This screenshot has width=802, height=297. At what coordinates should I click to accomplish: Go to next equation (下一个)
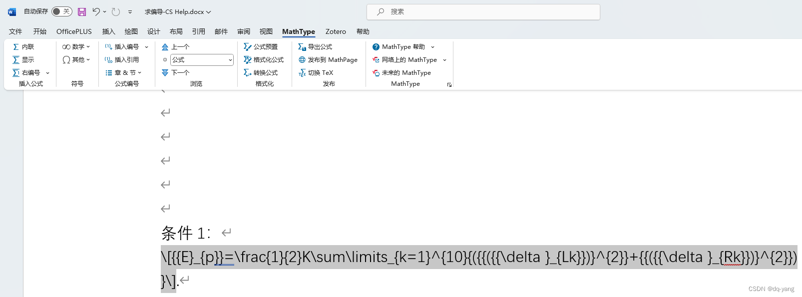176,72
